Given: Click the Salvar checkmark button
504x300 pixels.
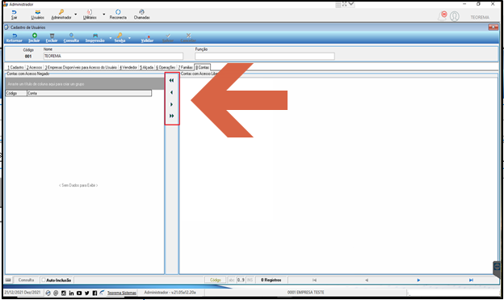Looking at the screenshot, I should click(168, 38).
